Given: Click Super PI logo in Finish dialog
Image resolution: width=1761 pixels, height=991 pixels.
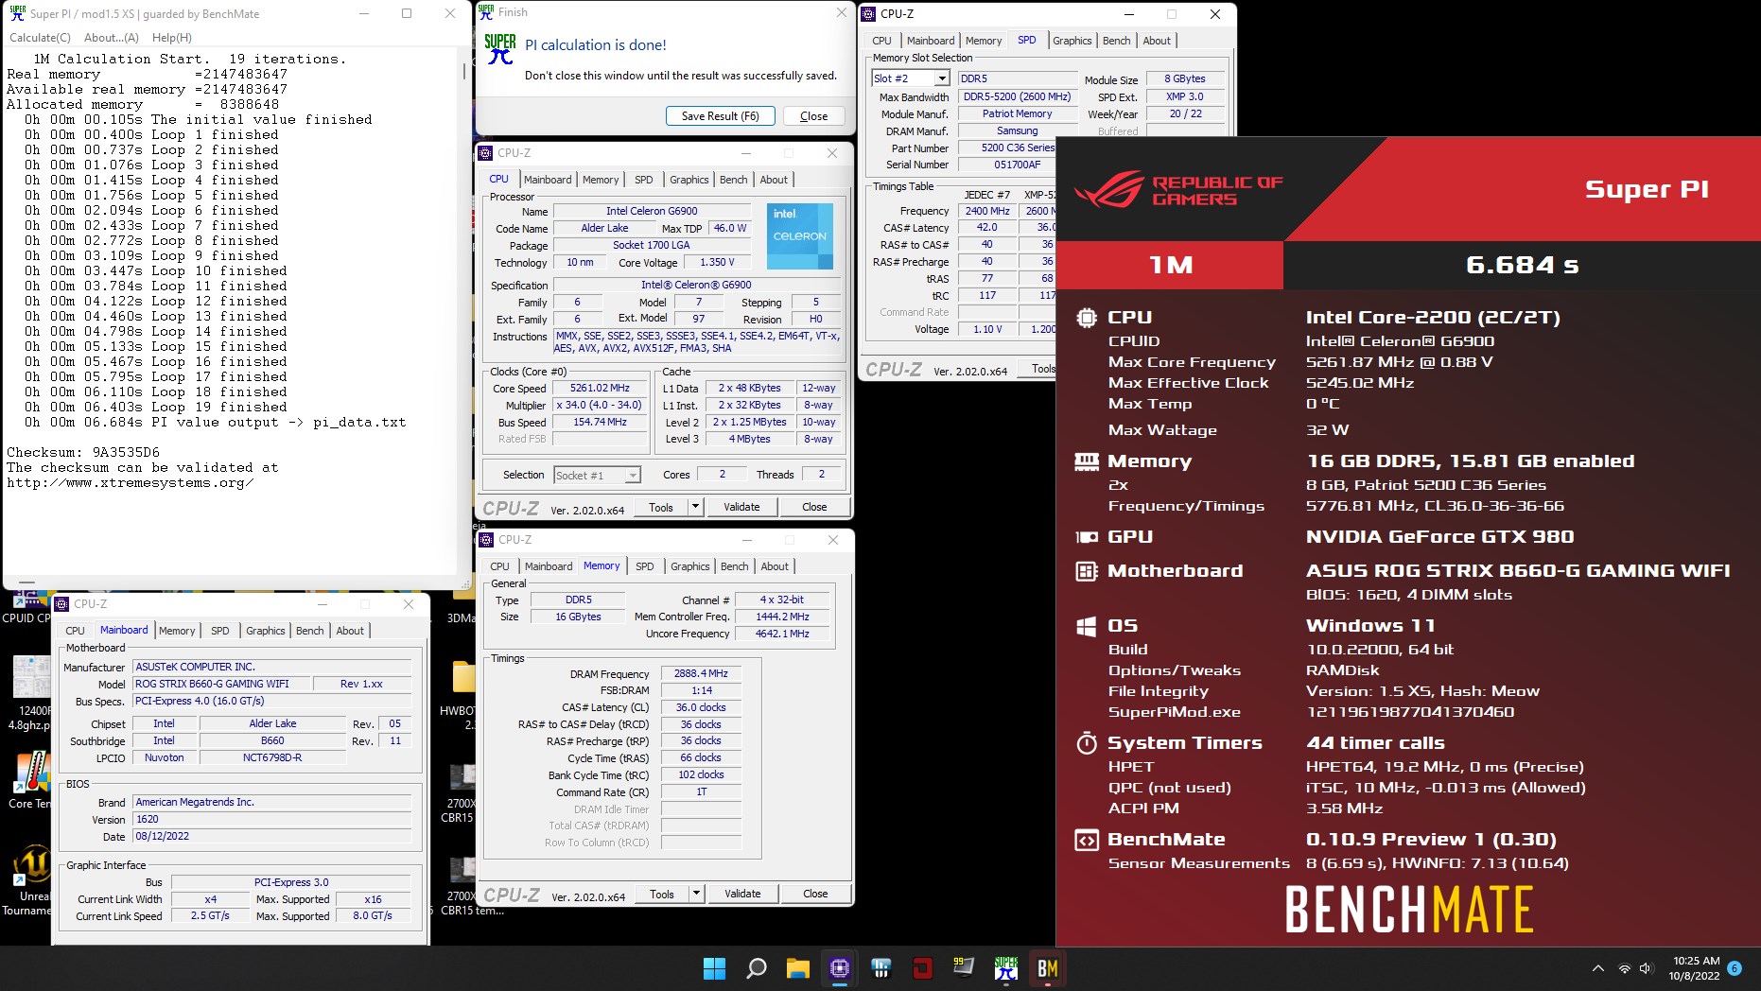Looking at the screenshot, I should 500,49.
